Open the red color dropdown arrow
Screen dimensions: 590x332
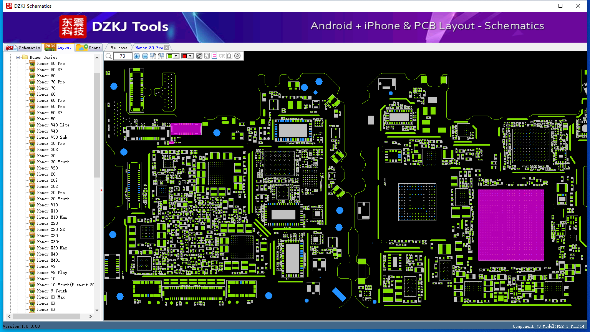point(191,56)
